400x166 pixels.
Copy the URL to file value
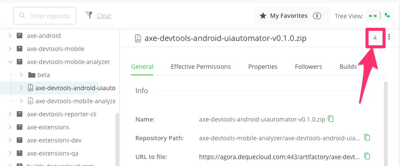(x=367, y=156)
